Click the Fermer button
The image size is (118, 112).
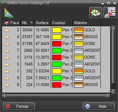click(19, 106)
